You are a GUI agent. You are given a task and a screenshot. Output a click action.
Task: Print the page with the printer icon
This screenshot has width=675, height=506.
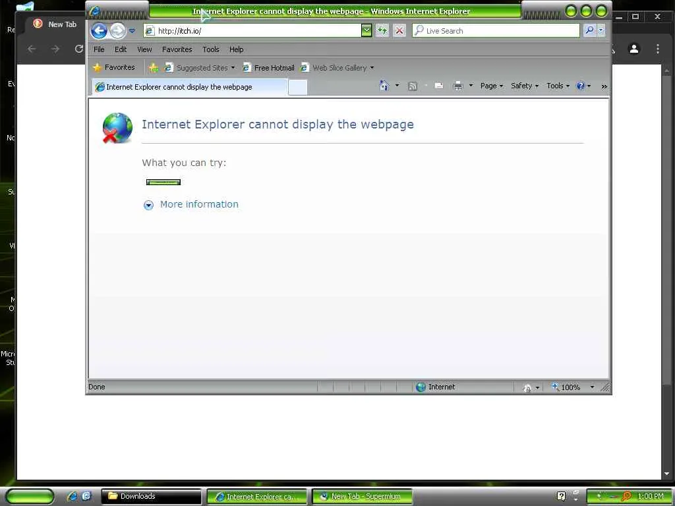click(458, 86)
